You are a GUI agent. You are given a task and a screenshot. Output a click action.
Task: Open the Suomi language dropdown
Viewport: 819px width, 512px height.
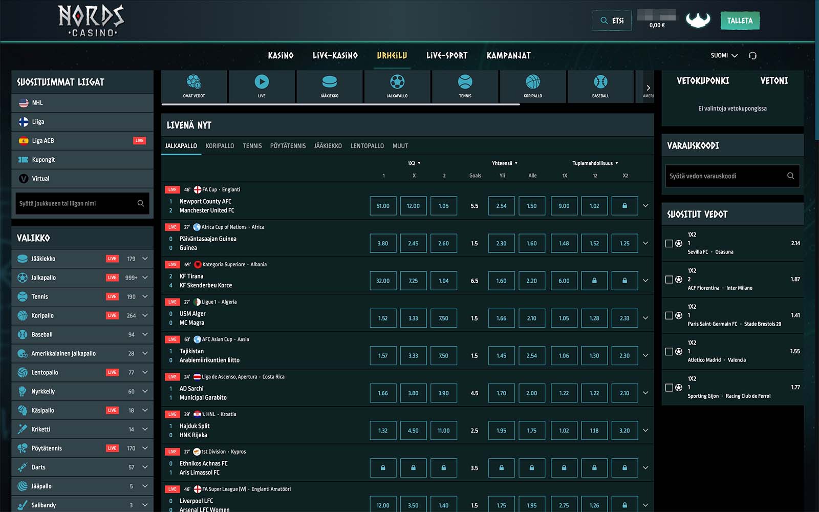724,55
